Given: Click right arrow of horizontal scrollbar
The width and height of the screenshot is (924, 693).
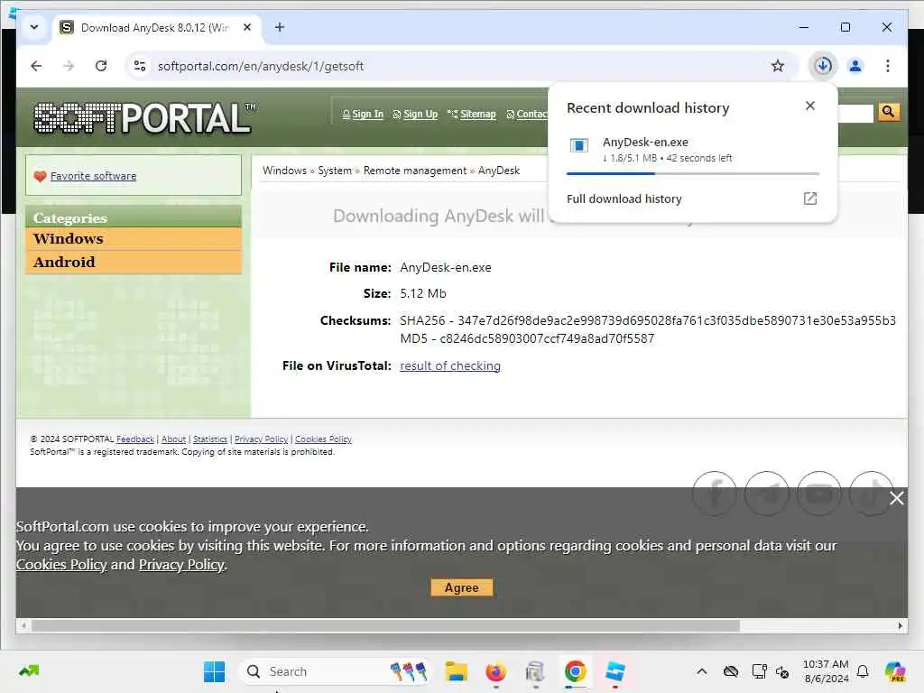Looking at the screenshot, I should point(900,626).
